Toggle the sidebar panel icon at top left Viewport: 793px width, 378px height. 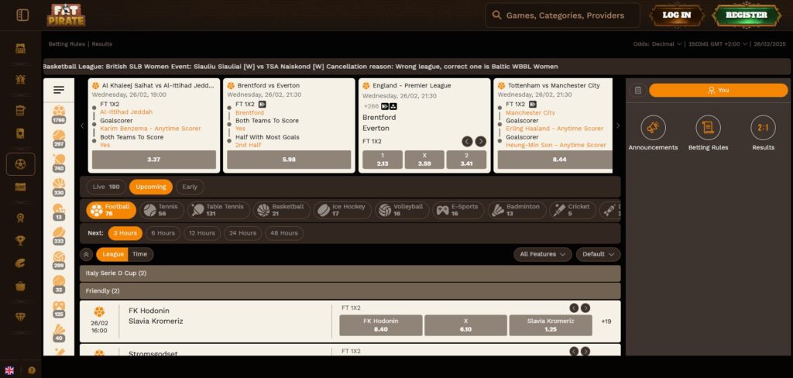pos(22,15)
